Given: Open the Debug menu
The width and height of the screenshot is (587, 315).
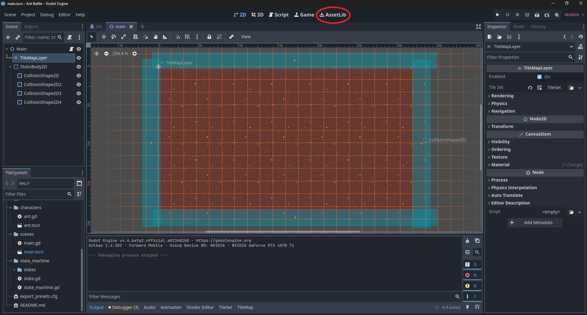Looking at the screenshot, I should tap(47, 15).
